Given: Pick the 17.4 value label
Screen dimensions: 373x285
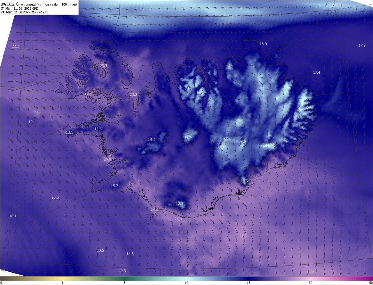Looking at the screenshot, I should [x=316, y=73].
